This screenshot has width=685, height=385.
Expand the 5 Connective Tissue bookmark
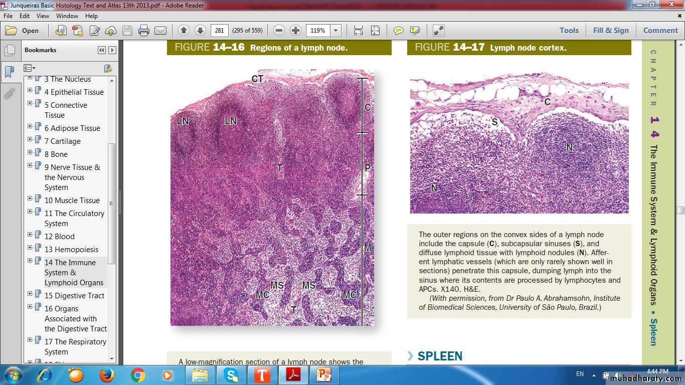click(30, 103)
